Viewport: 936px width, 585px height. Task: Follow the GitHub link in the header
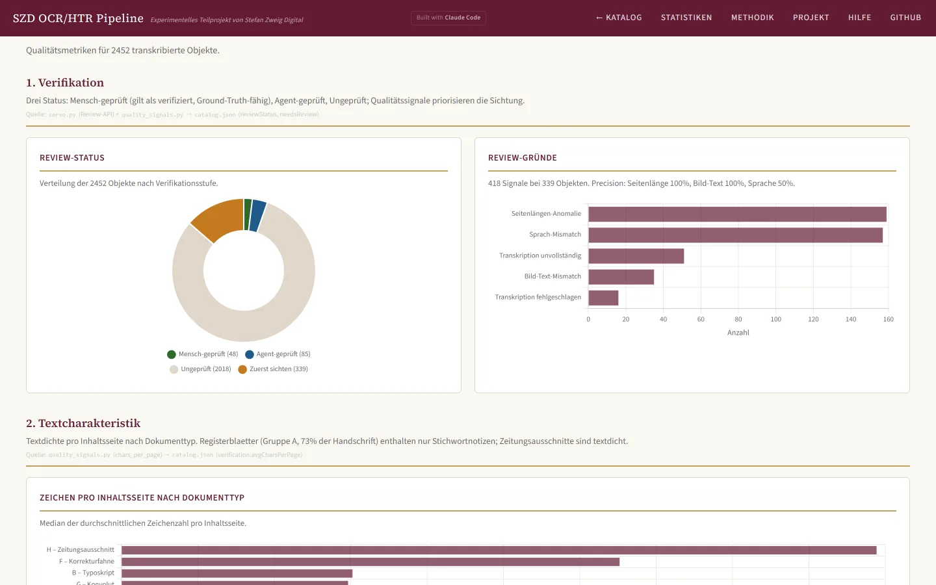[905, 18]
